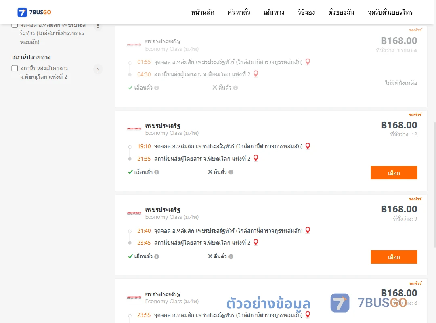Viewport: 436px width, 323px height.
Task: Click the 7BUSGO logo in the header
Action: [x=34, y=12]
